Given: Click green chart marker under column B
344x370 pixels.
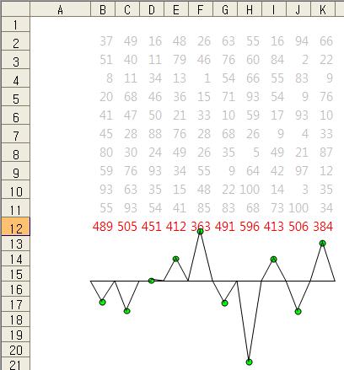Looking at the screenshot, I should coord(103,303).
